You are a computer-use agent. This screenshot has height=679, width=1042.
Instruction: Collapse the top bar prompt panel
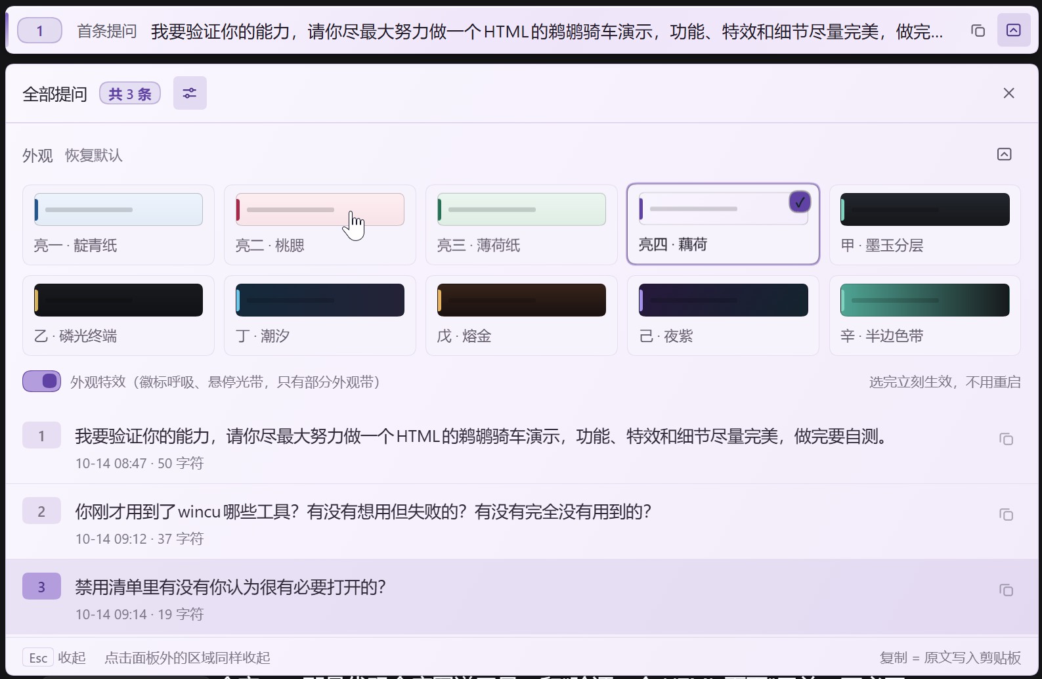[1014, 30]
